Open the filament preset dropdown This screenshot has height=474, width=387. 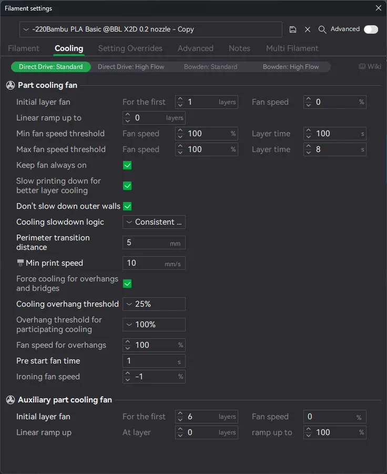pyautogui.click(x=151, y=29)
